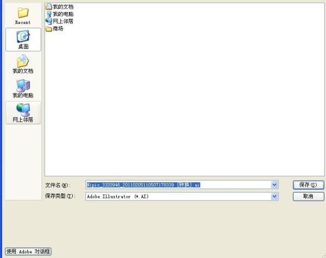Click the 网上邻居 text in the file list
326x258 pixels.
click(63, 21)
